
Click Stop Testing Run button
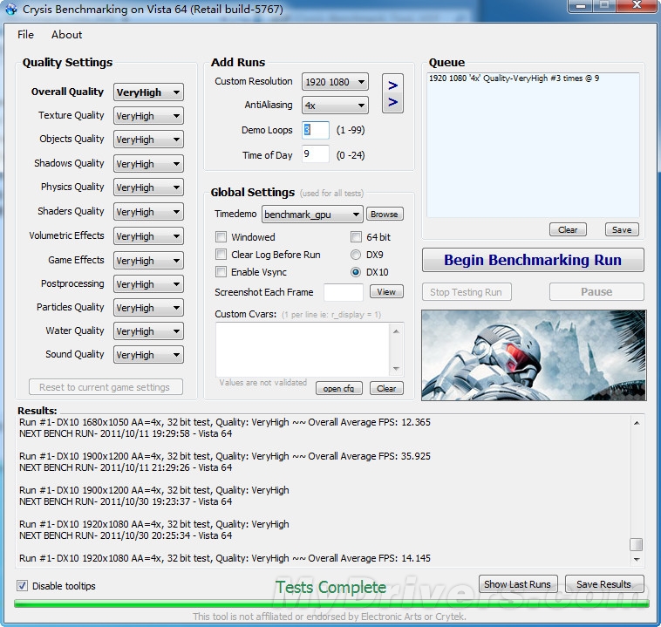pyautogui.click(x=467, y=292)
